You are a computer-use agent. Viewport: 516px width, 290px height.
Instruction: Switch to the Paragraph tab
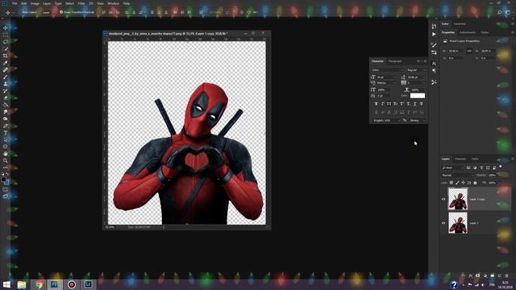click(x=395, y=61)
